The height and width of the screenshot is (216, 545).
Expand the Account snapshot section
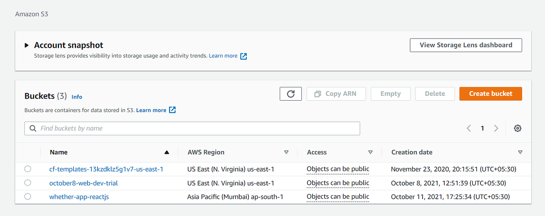pos(27,45)
